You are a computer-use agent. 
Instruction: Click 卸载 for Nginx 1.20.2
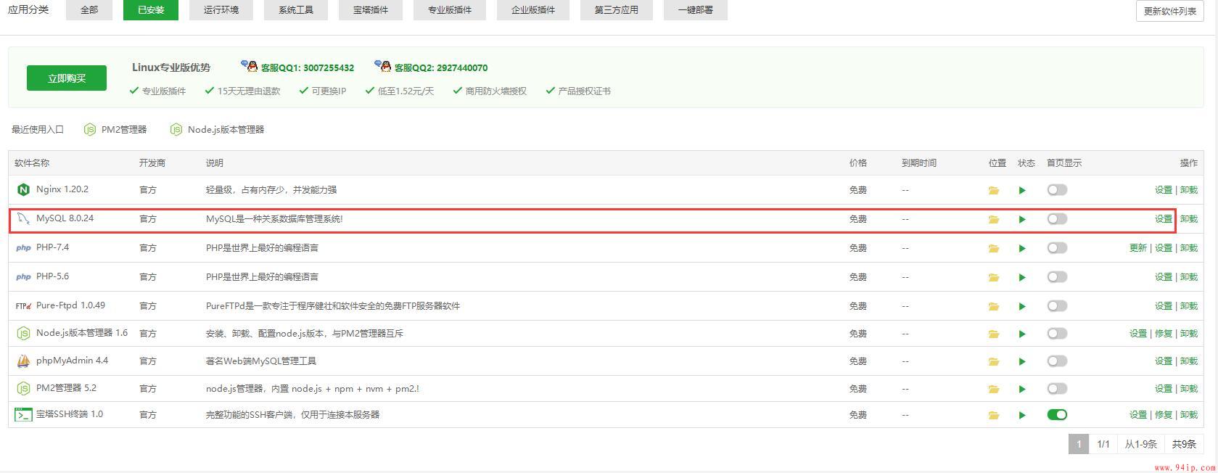1189,190
